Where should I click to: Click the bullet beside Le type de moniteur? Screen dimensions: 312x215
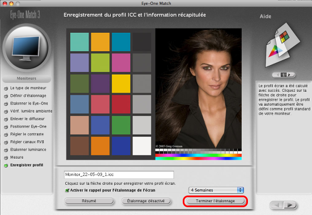6,89
